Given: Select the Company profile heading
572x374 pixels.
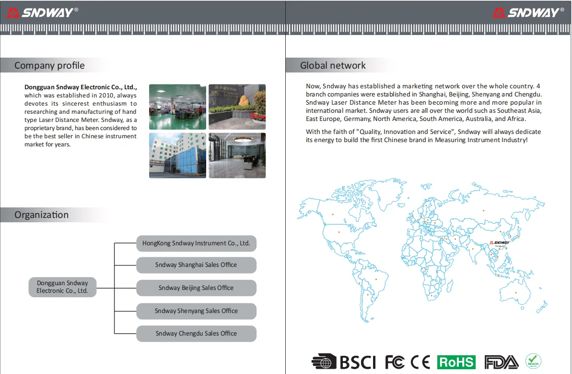Looking at the screenshot, I should (49, 65).
